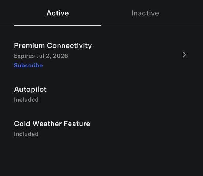The image size is (203, 176).
Task: Click the word Premium in first entry
Action: click(x=29, y=45)
